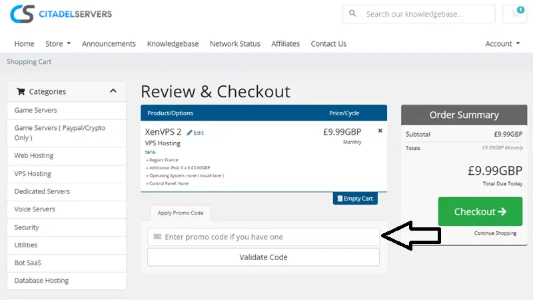
Task: Click the Empty Cart button
Action: (355, 199)
